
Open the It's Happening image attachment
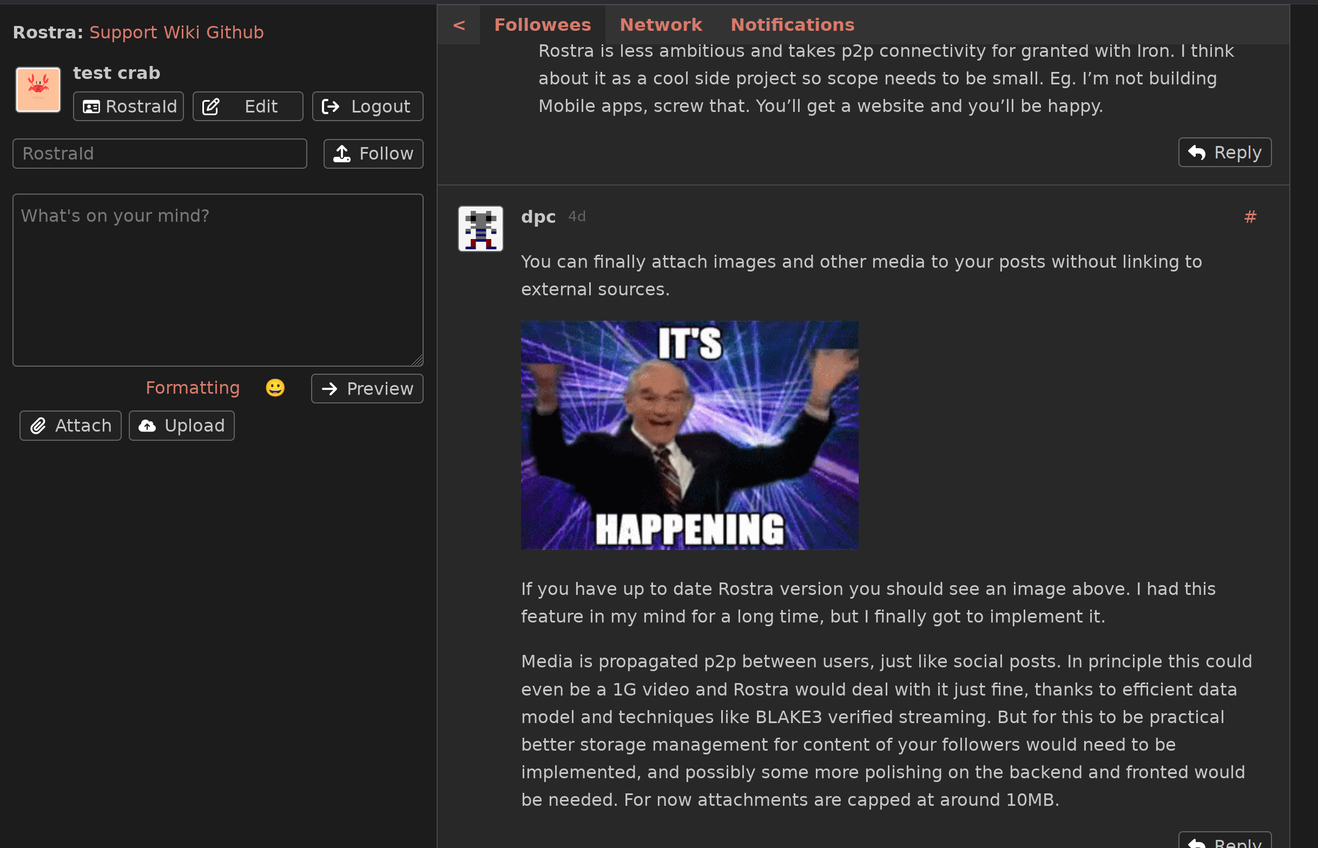(689, 435)
